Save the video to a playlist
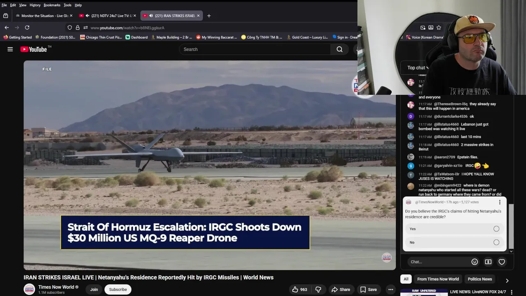The width and height of the screenshot is (526, 296). click(368, 289)
